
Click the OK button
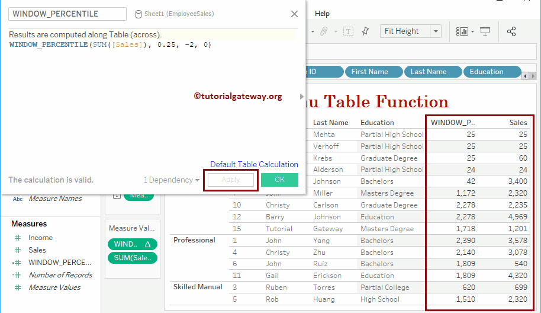[279, 180]
